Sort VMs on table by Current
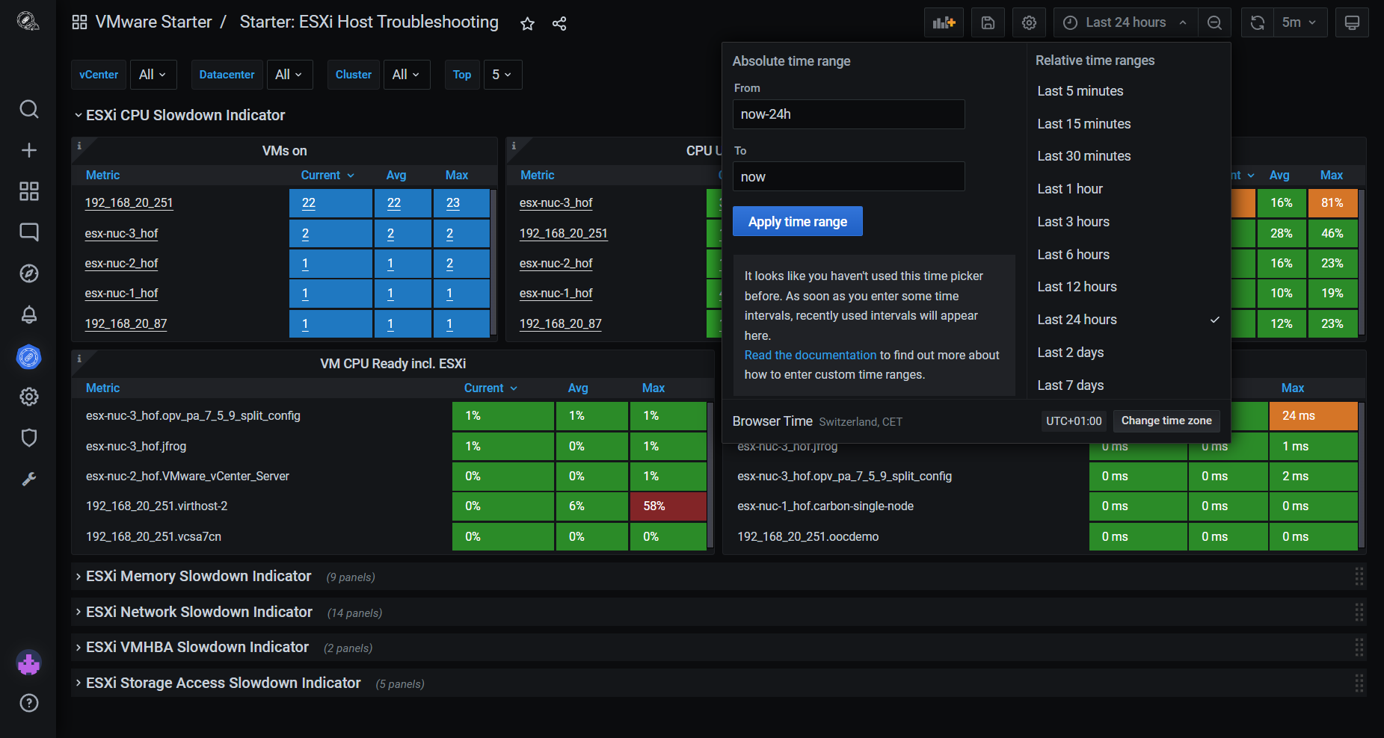Viewport: 1384px width, 738px height. pyautogui.click(x=327, y=175)
